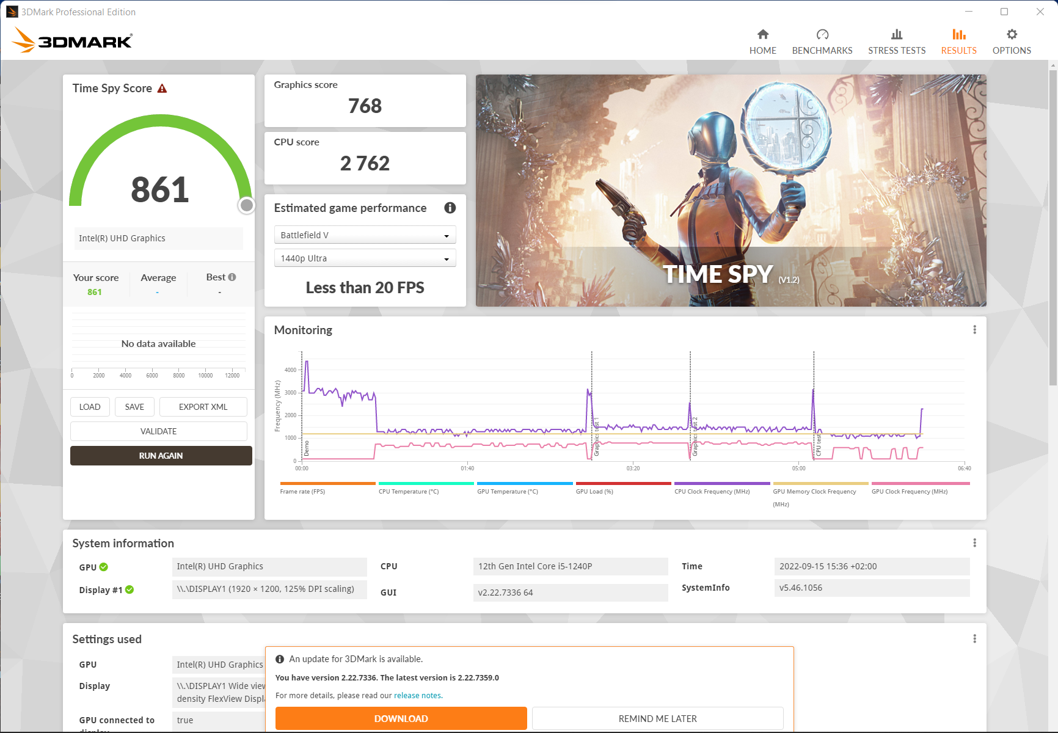
Task: Run the benchmark again
Action: click(161, 456)
